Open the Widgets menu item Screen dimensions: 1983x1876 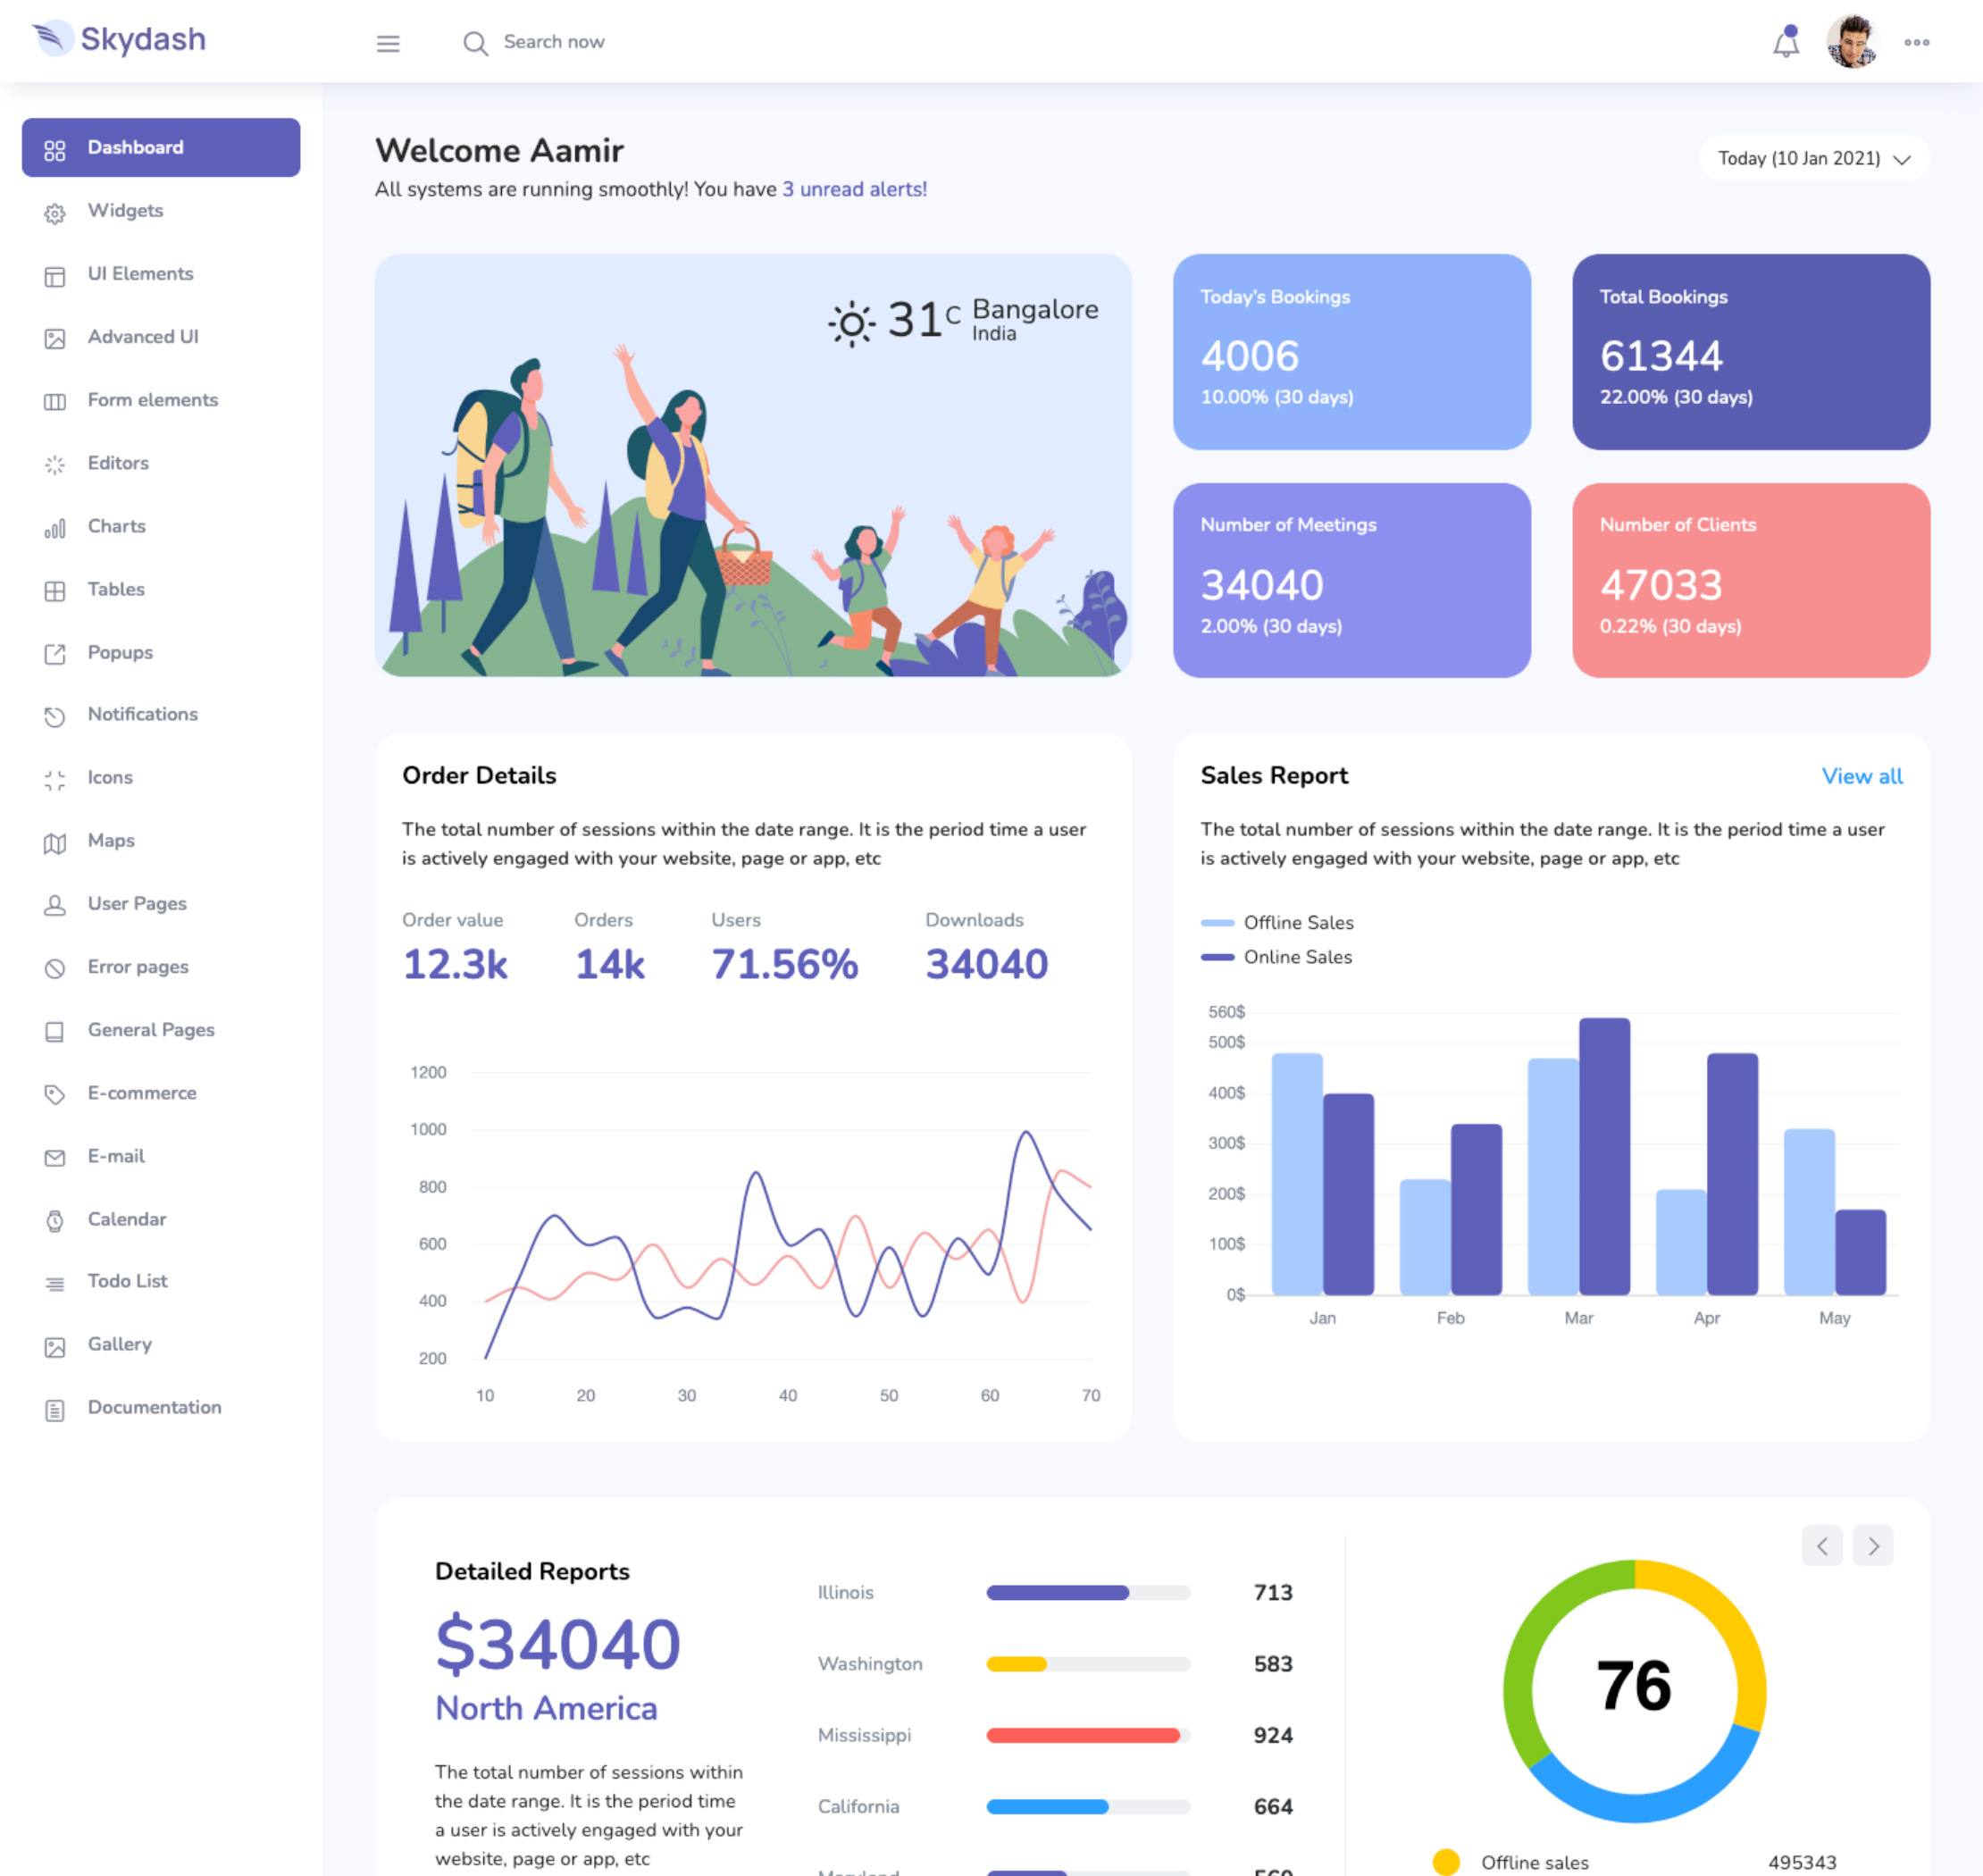click(125, 211)
